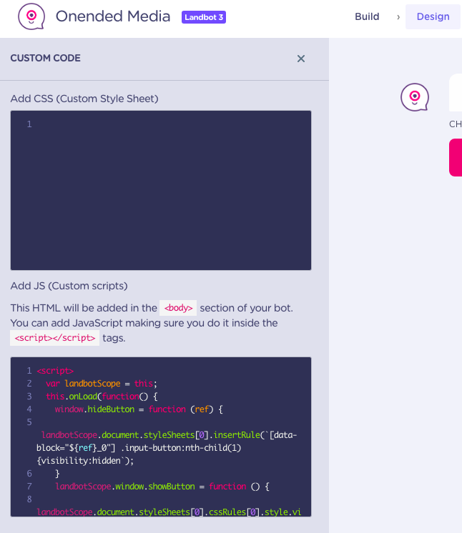Click the Landbot 3 badge
The width and height of the screenshot is (462, 533).
pyautogui.click(x=203, y=17)
